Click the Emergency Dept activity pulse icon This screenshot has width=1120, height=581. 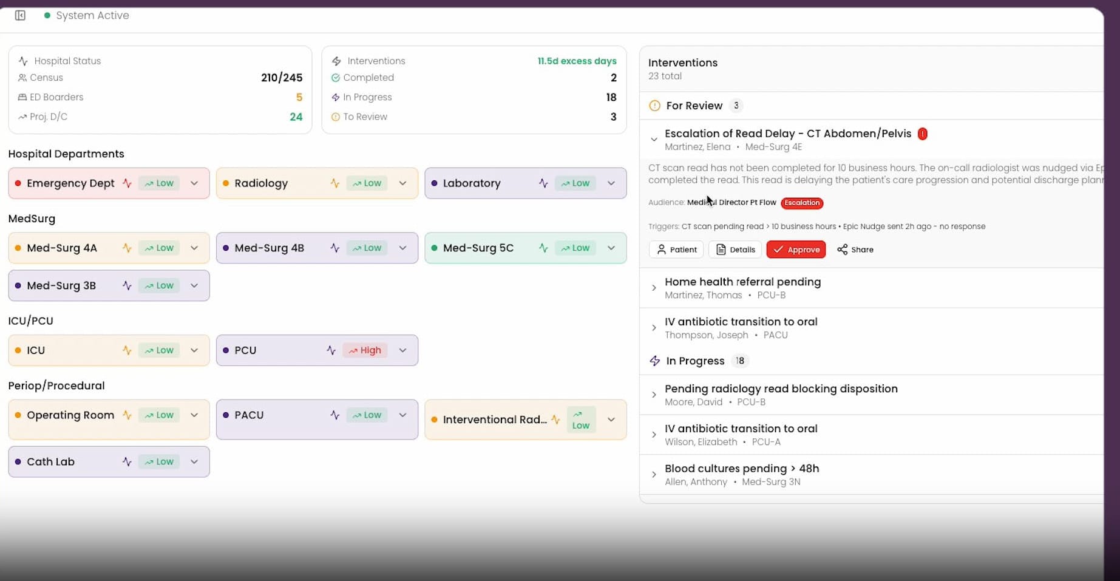(x=127, y=183)
